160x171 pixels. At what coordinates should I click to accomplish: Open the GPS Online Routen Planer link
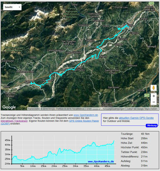point(84,121)
